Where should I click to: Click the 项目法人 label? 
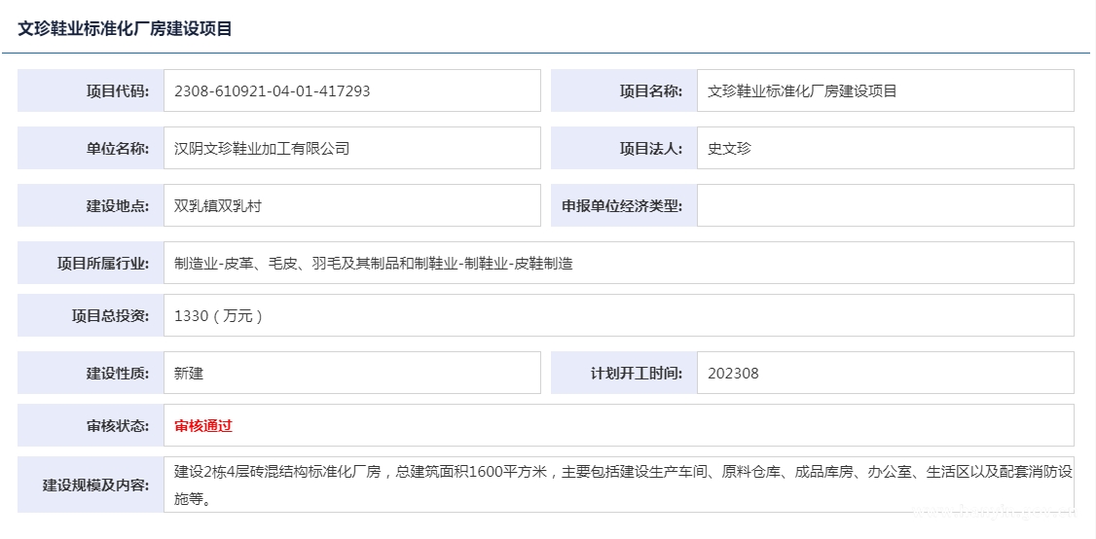(x=651, y=148)
